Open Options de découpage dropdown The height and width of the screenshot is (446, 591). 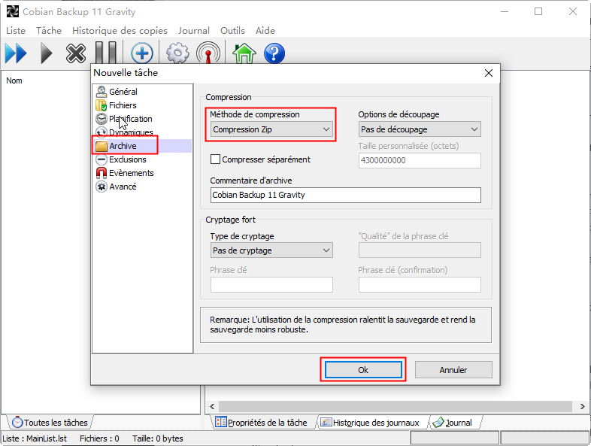coord(420,129)
